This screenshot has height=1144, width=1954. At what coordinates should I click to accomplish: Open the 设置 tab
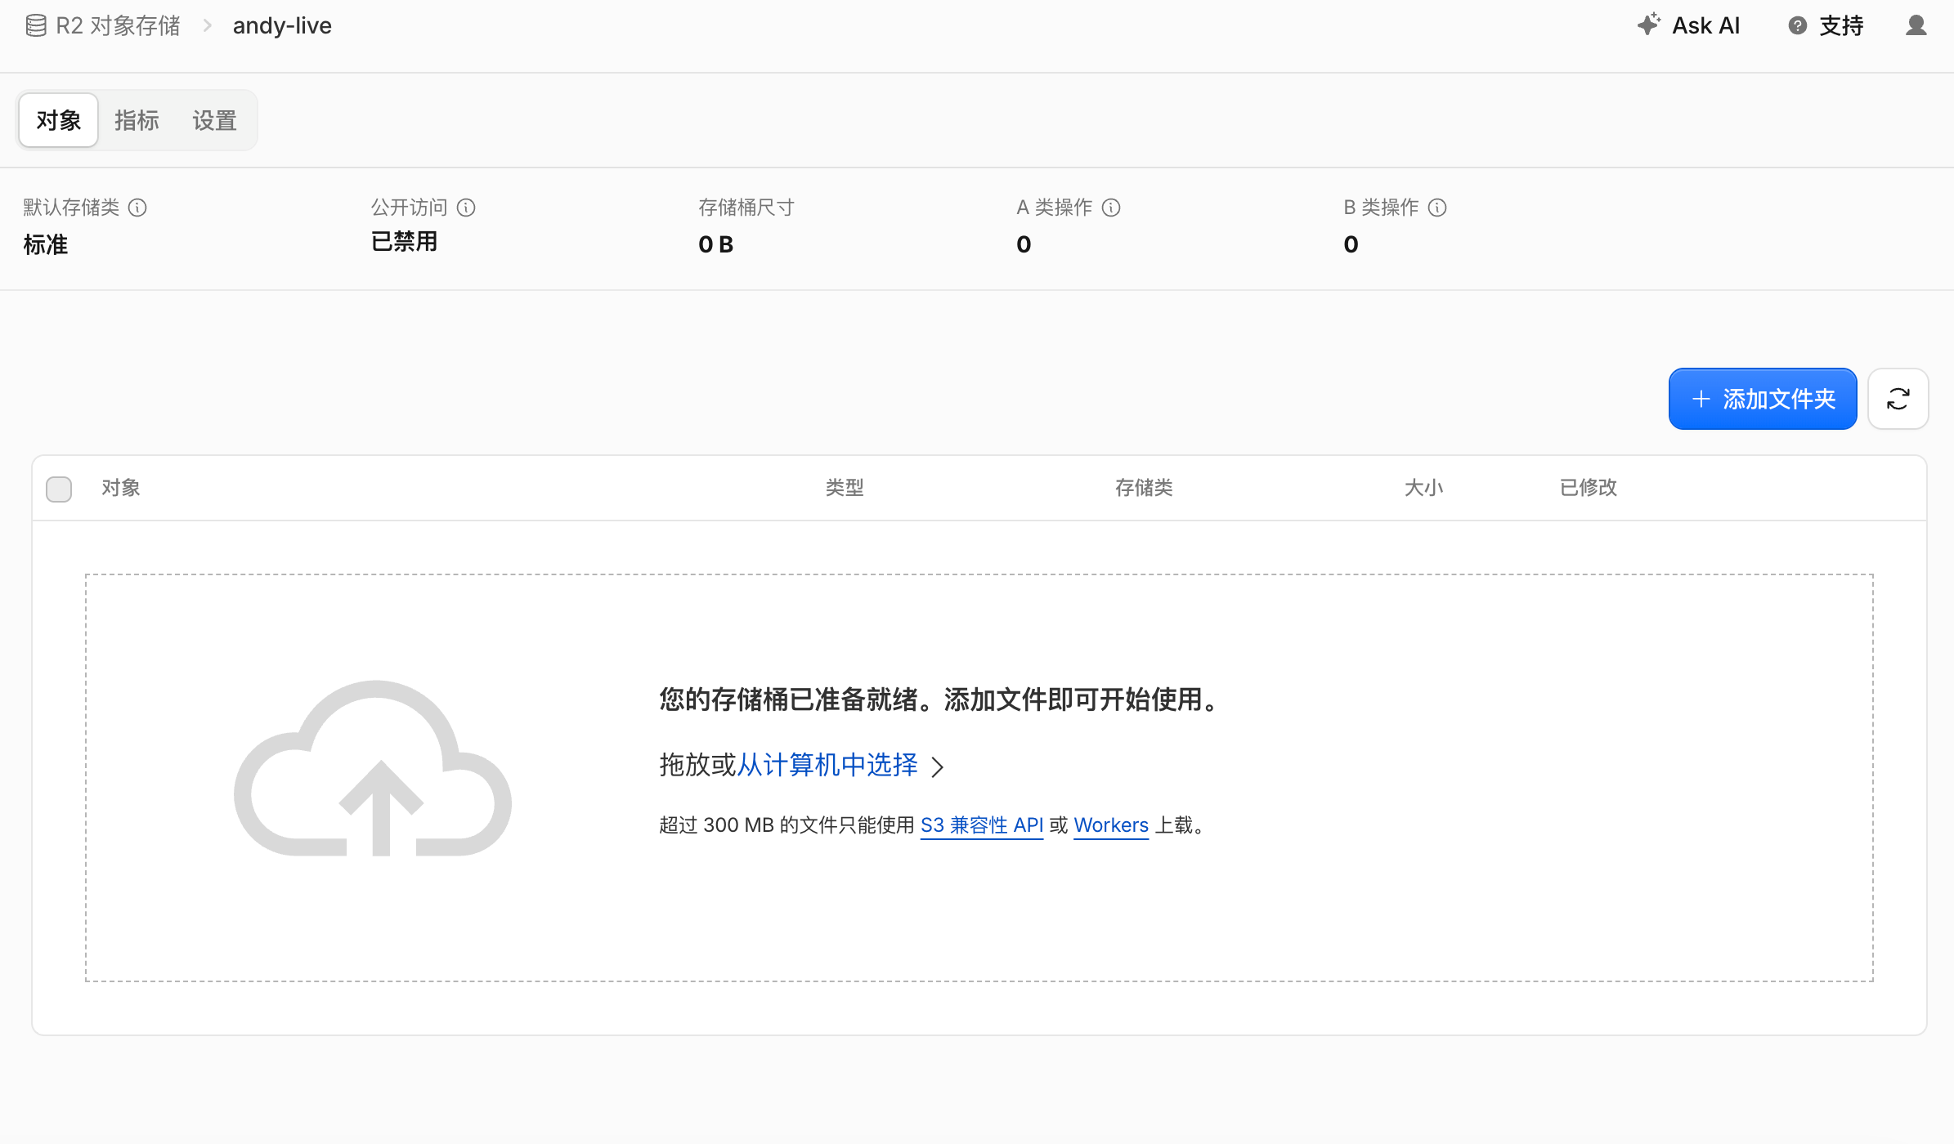click(x=214, y=120)
